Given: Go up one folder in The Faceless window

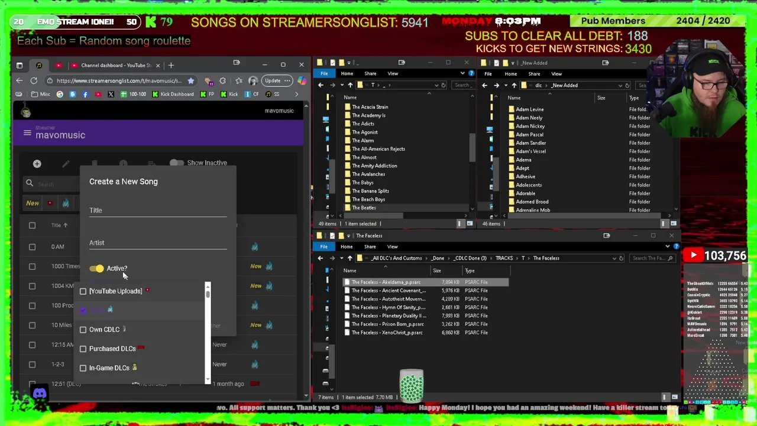Looking at the screenshot, I should 350,258.
